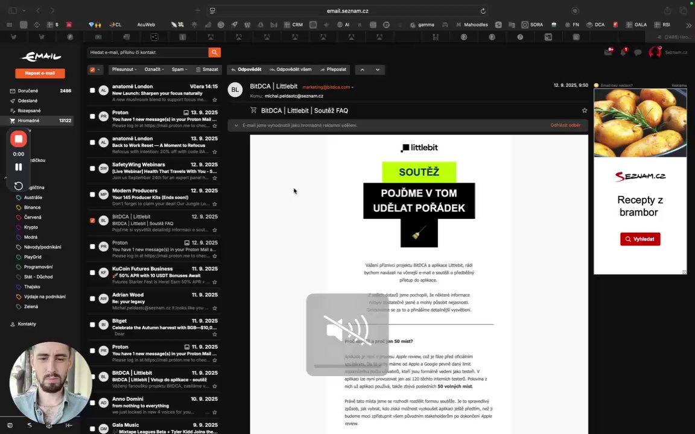The image size is (695, 434).
Task: Expand sender details arrow next to marketing@bitdca.com
Action: click(x=352, y=87)
